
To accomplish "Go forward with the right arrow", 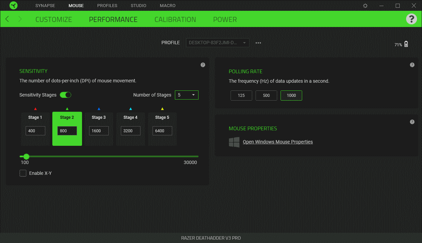I will [20, 19].
